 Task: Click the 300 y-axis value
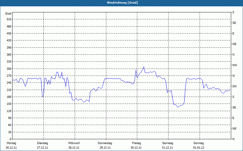[9, 69]
